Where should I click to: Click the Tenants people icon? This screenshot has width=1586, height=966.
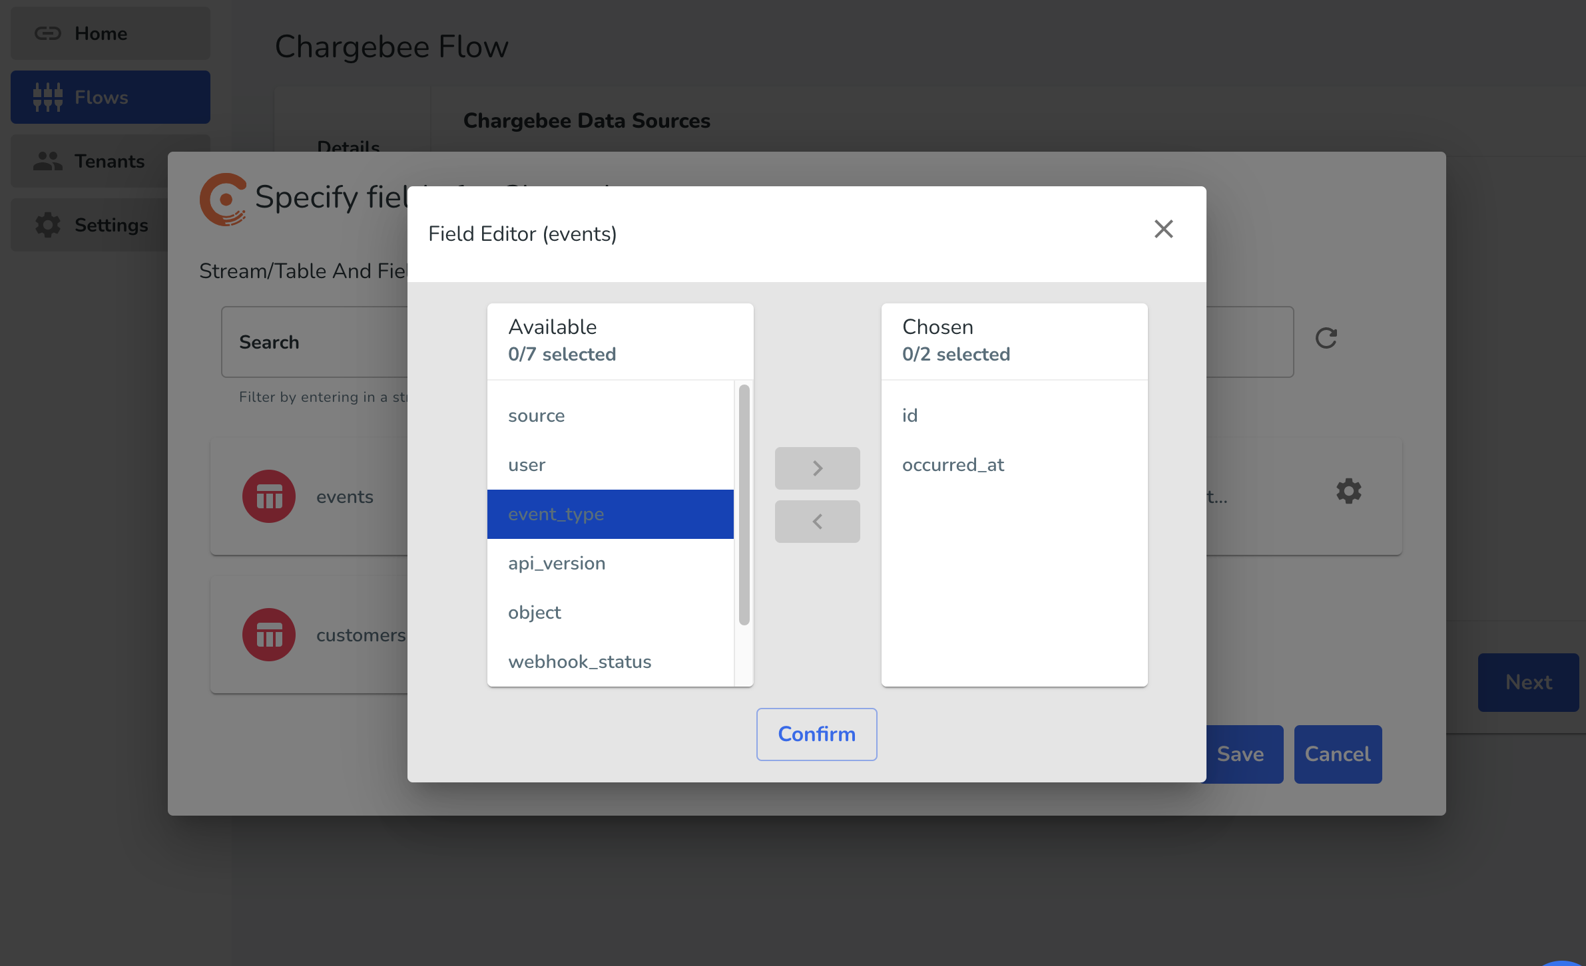pos(48,161)
